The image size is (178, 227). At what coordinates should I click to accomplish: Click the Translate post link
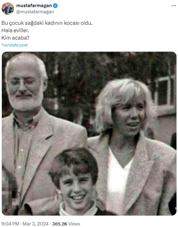coord(15,45)
